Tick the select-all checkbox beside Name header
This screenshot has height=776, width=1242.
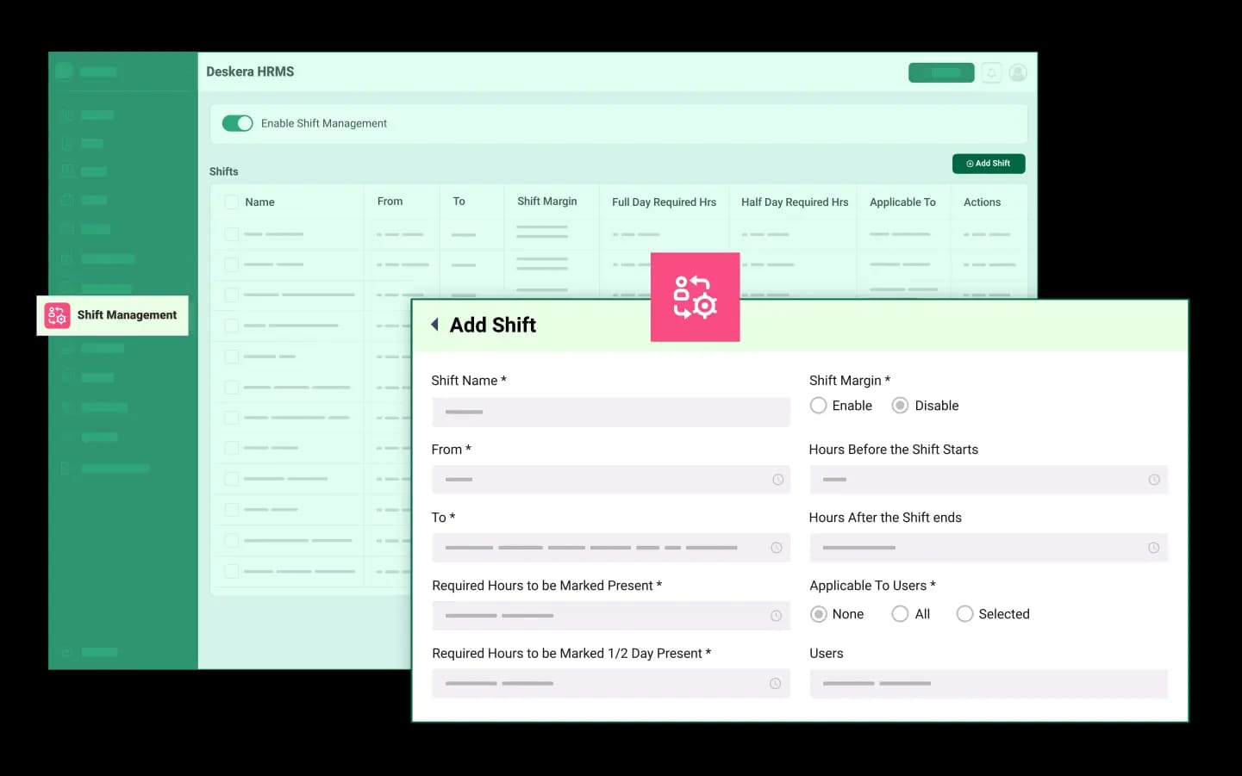coord(231,202)
